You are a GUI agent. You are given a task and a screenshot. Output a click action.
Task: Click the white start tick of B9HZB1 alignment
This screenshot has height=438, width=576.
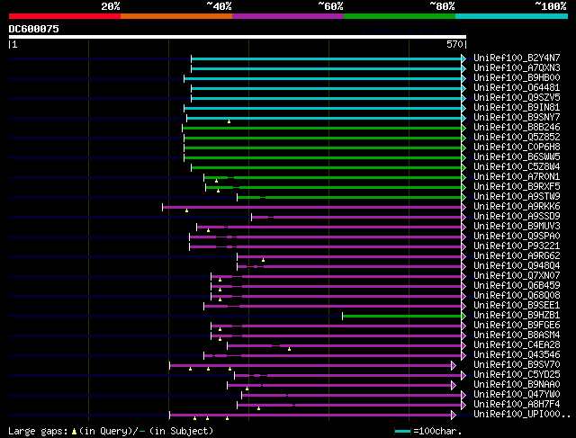[342, 316]
